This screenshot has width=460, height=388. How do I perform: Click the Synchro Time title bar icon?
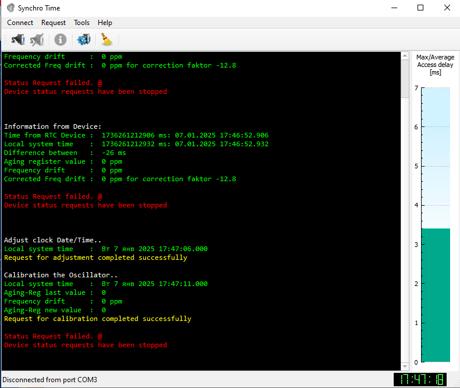10,8
